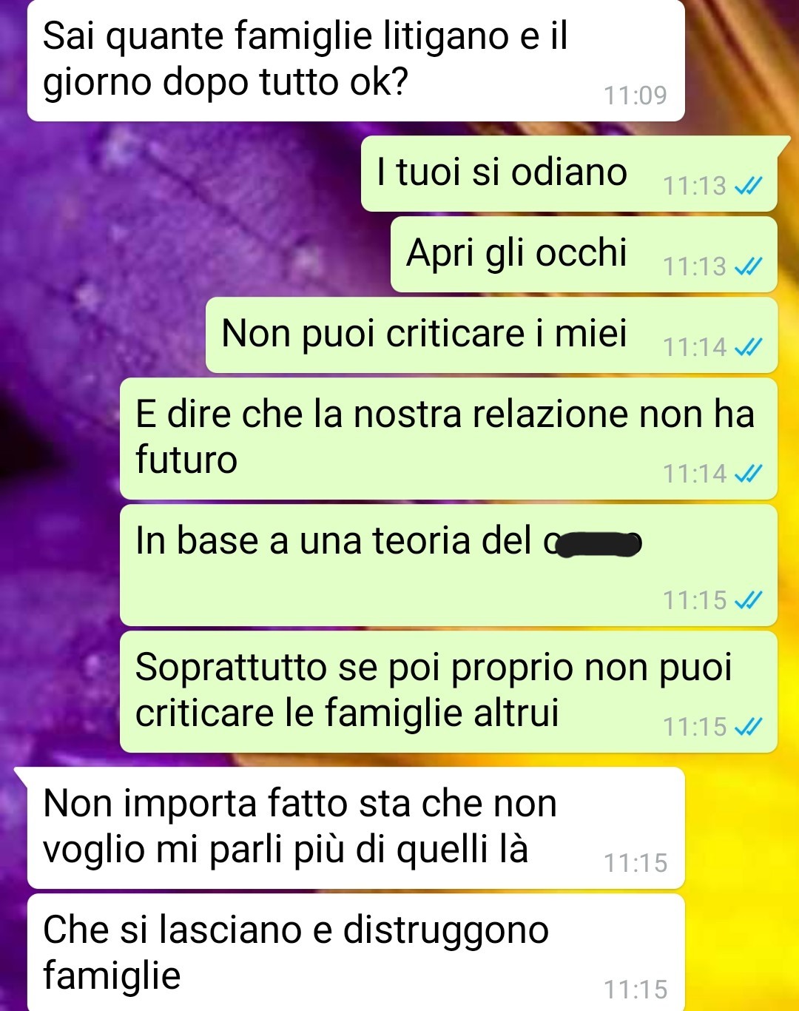Click the read receipt checkmarks on 'I tuoi si odiano'

[x=748, y=185]
